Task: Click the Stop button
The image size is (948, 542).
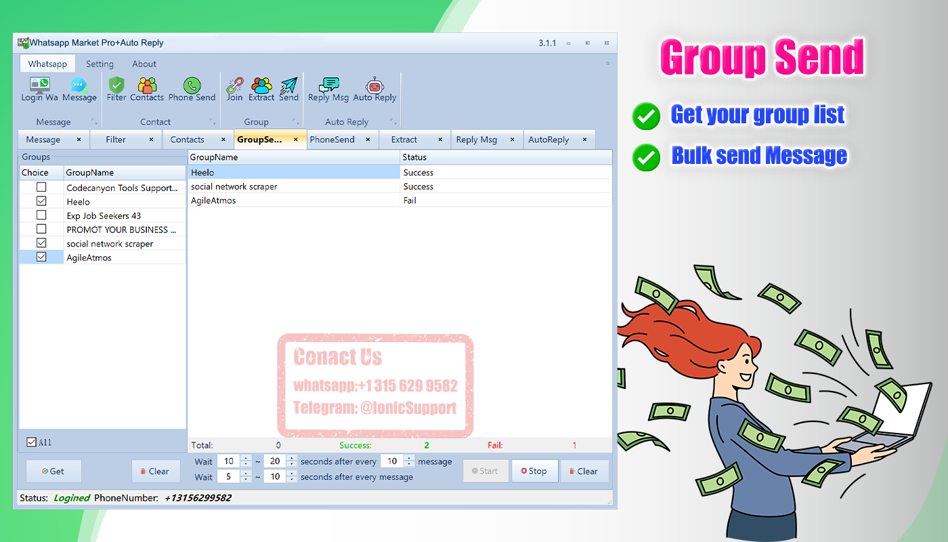Action: point(534,471)
